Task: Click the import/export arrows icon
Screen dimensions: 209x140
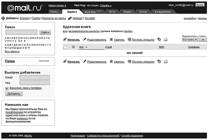Action: click(x=70, y=18)
